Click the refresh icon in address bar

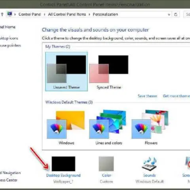point(176,14)
